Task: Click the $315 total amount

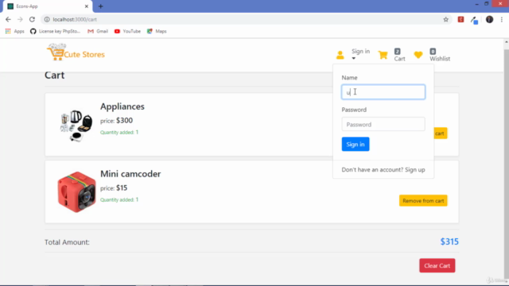Action: (x=449, y=242)
